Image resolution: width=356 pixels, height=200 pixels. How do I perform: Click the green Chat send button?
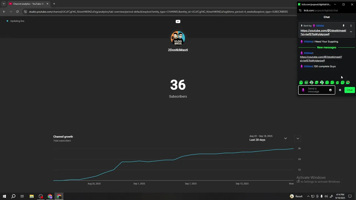coord(350,90)
